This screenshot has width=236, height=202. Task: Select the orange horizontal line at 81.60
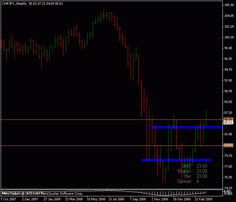tap(112, 145)
